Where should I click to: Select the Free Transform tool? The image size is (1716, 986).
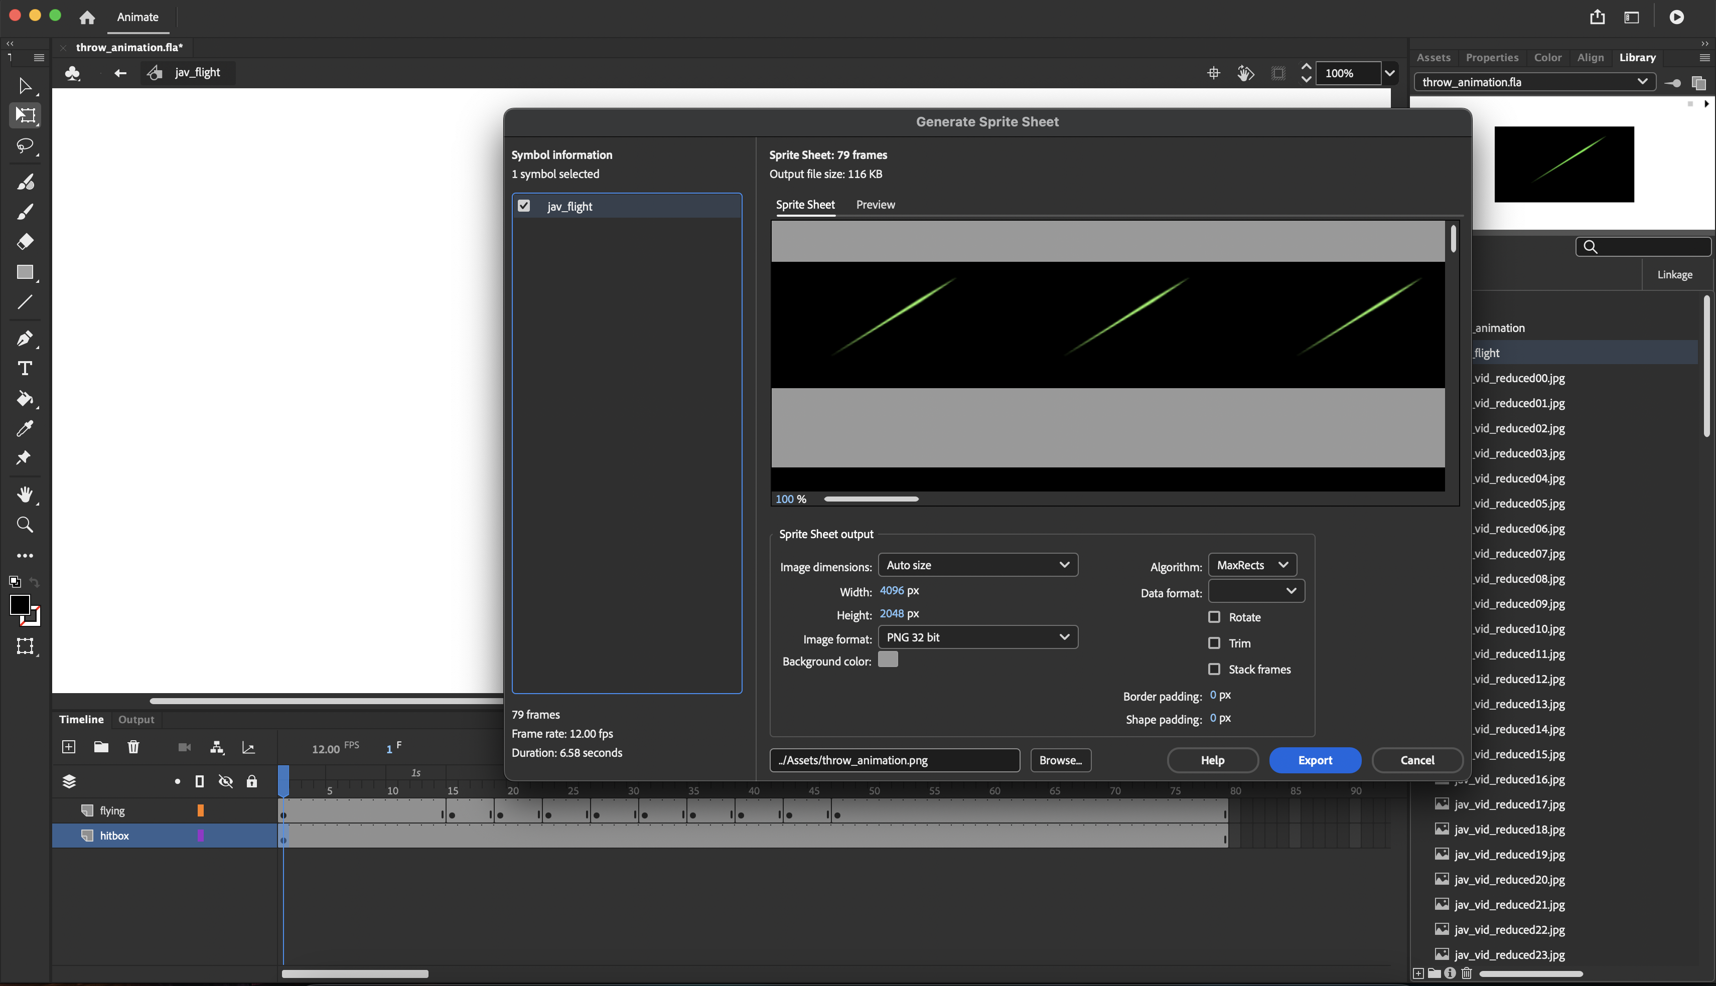25,115
